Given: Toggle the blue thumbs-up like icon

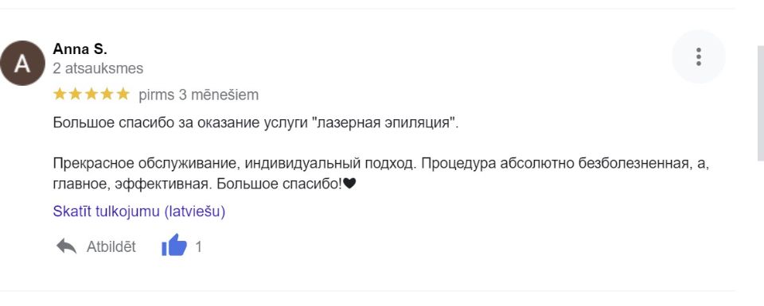Looking at the screenshot, I should click(174, 245).
